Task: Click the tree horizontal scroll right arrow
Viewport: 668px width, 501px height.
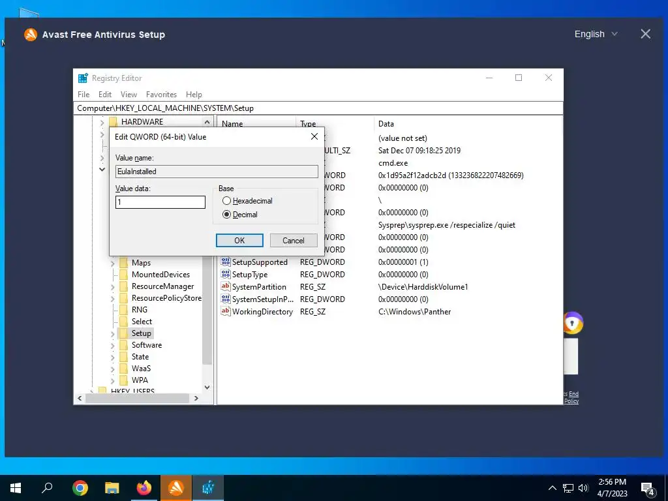Action: tap(196, 399)
